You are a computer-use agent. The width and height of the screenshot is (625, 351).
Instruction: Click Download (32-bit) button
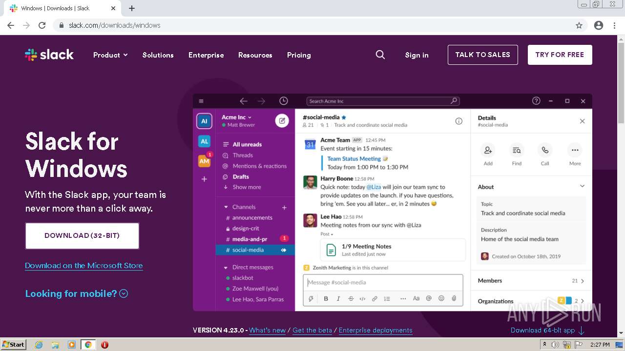click(82, 235)
